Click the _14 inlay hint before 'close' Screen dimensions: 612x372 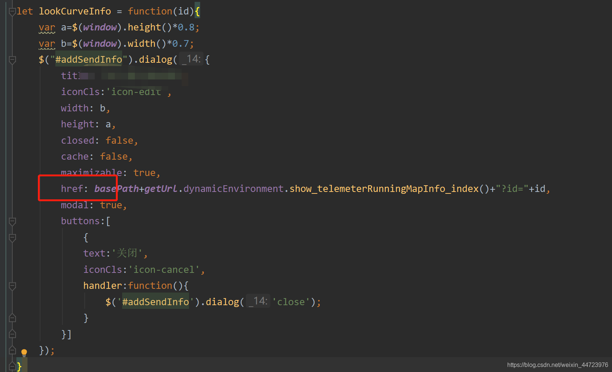coord(258,301)
